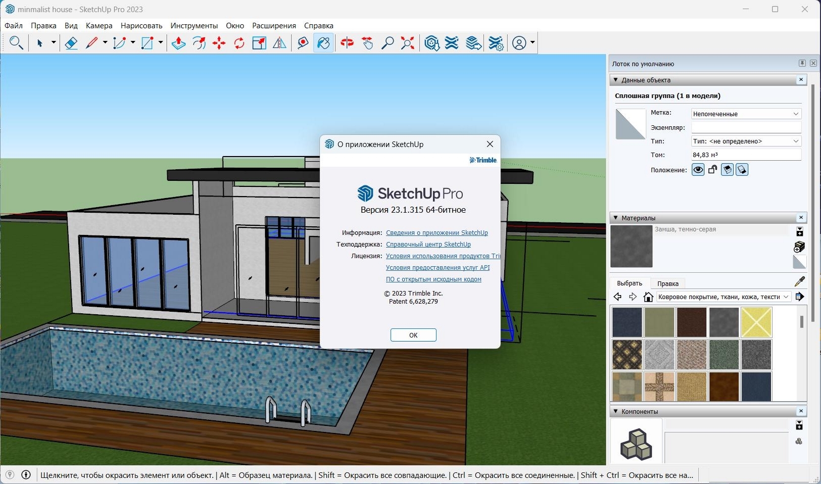Viewport: 821px width, 484px height.
Task: Activate the Orbit camera tool
Action: [x=347, y=43]
